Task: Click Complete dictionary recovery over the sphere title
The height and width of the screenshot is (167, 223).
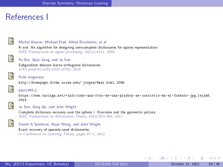Action: (88, 112)
